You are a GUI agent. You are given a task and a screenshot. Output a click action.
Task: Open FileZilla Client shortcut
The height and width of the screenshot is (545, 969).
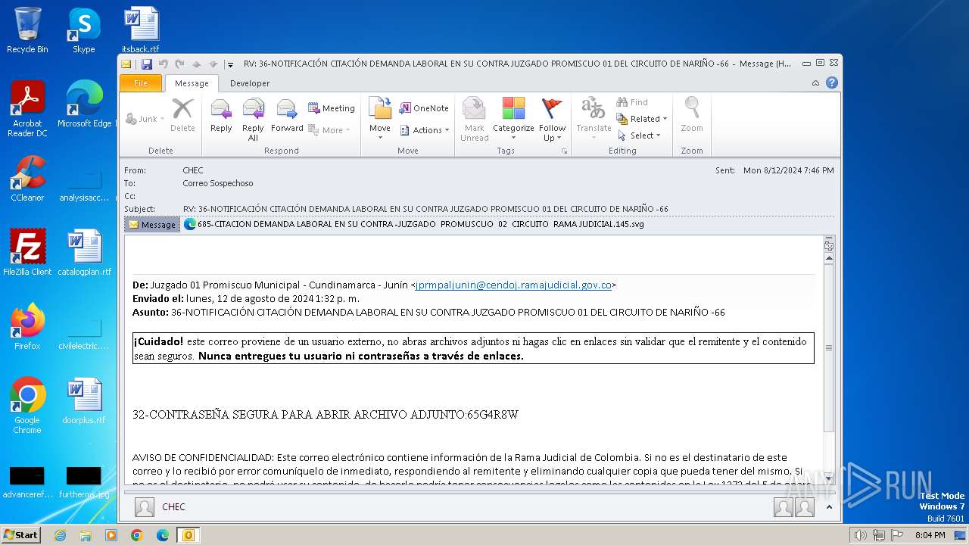click(27, 253)
